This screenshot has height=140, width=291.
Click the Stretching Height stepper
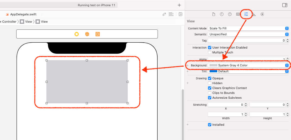[x=287, y=115]
